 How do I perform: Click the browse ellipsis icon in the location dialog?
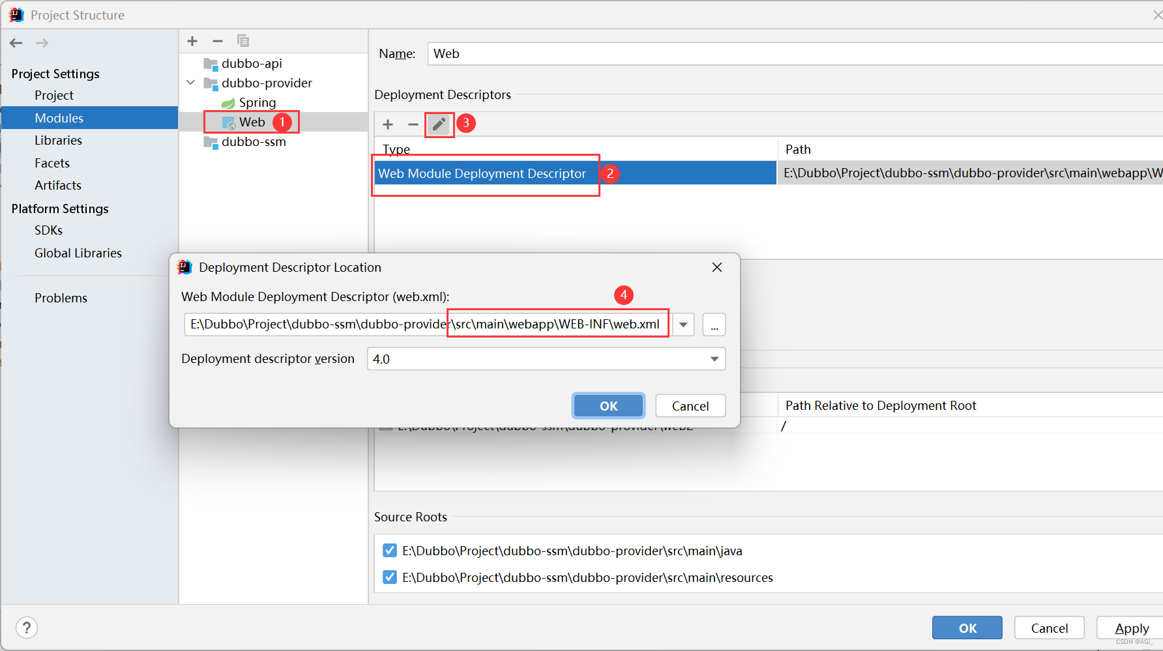pos(714,325)
